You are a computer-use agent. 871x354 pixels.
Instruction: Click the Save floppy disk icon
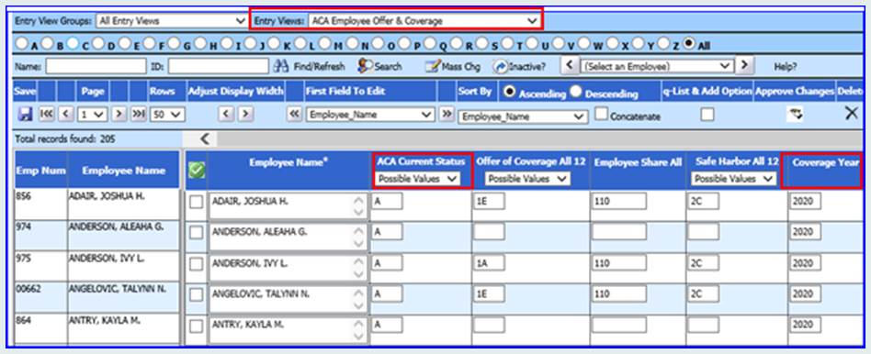[26, 115]
